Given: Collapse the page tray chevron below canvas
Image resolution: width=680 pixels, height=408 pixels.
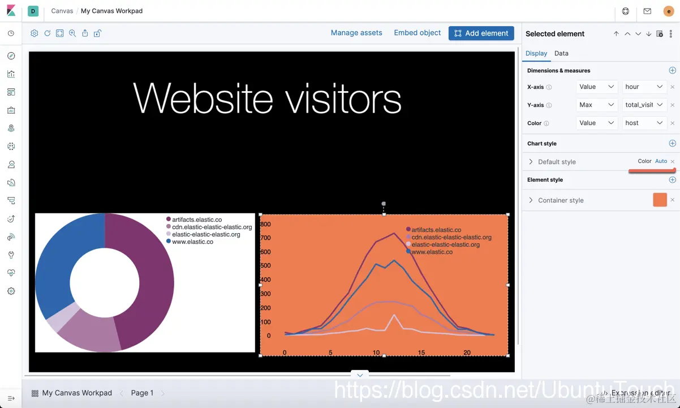Looking at the screenshot, I should pos(360,375).
